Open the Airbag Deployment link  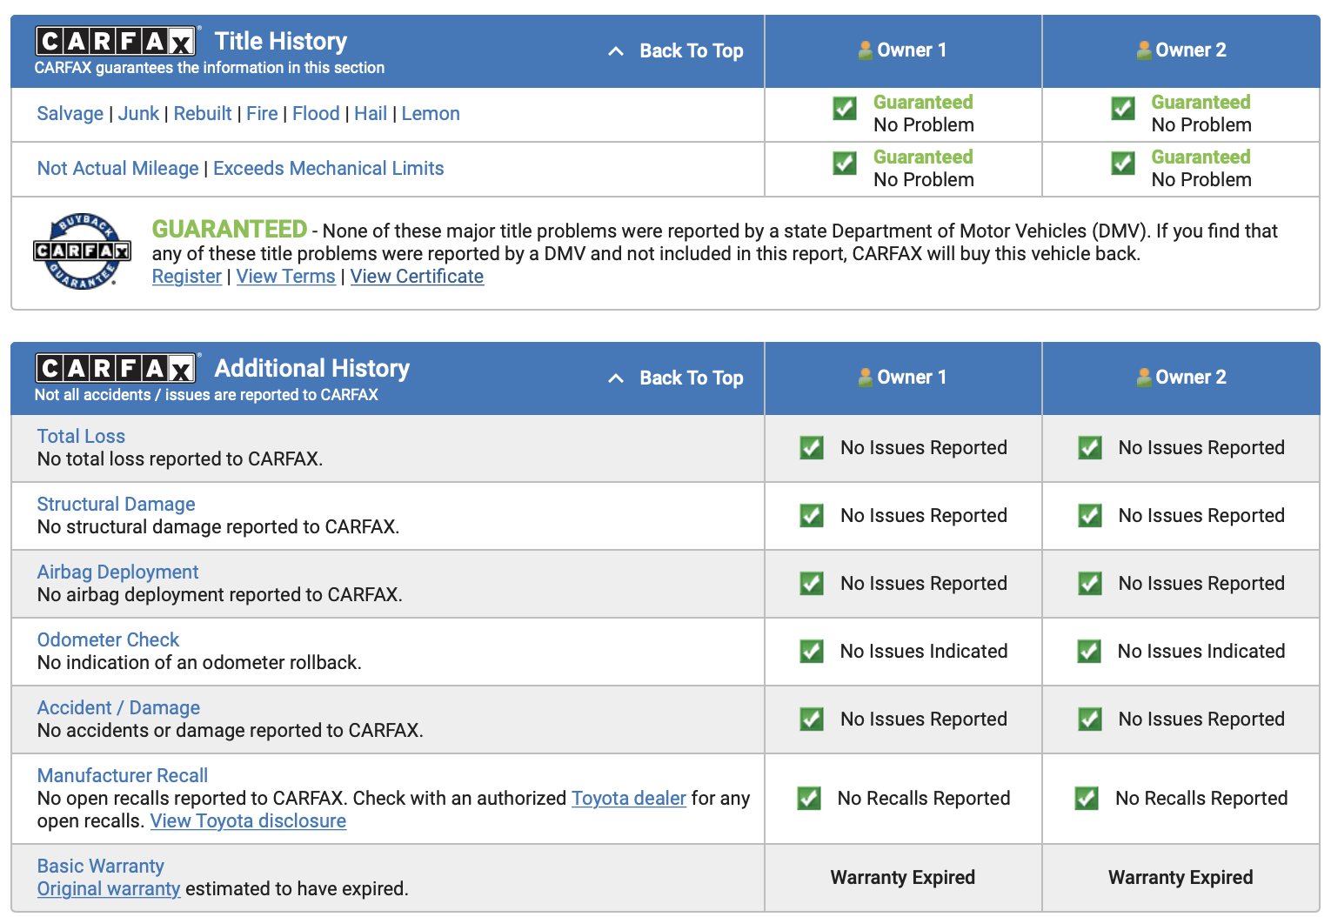pos(117,572)
